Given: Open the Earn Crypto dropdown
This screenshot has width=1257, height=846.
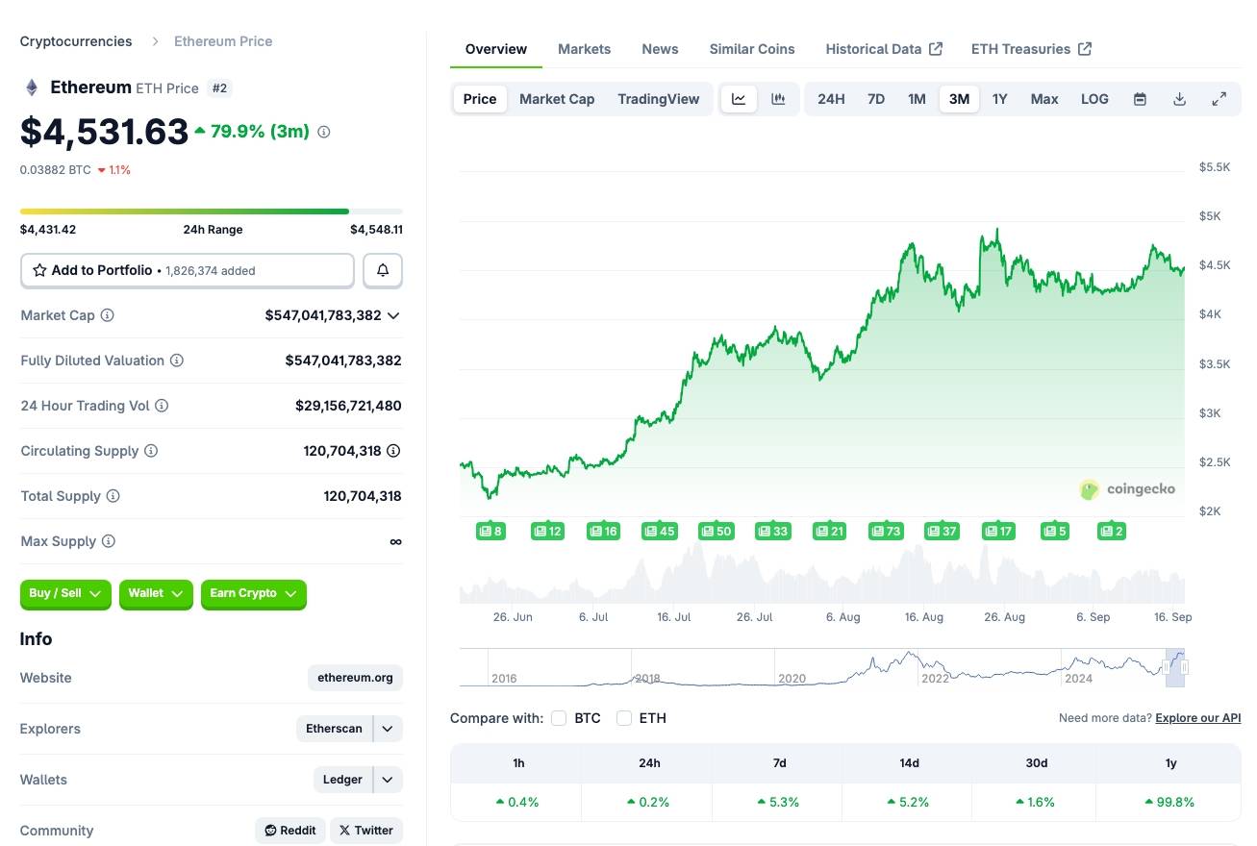Looking at the screenshot, I should (x=254, y=594).
